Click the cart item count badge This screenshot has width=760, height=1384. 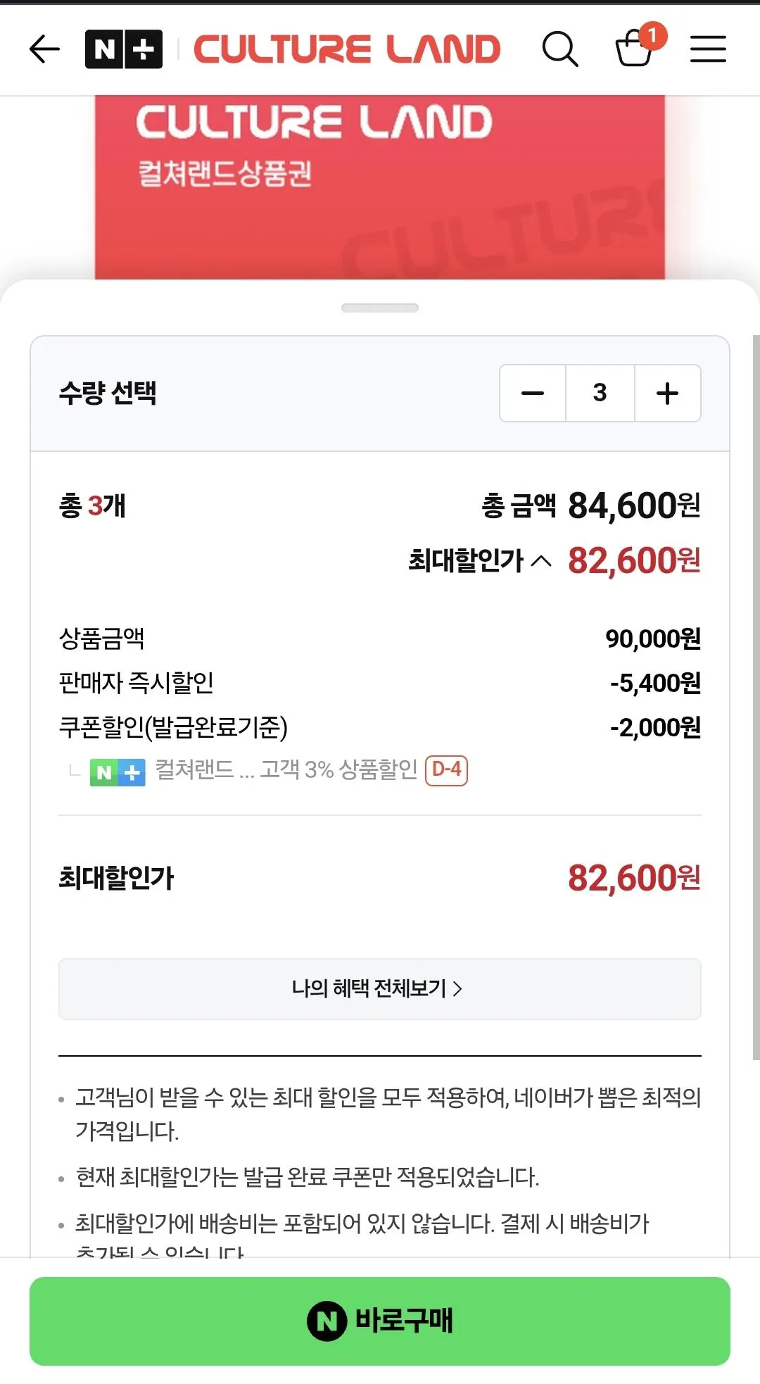[653, 35]
